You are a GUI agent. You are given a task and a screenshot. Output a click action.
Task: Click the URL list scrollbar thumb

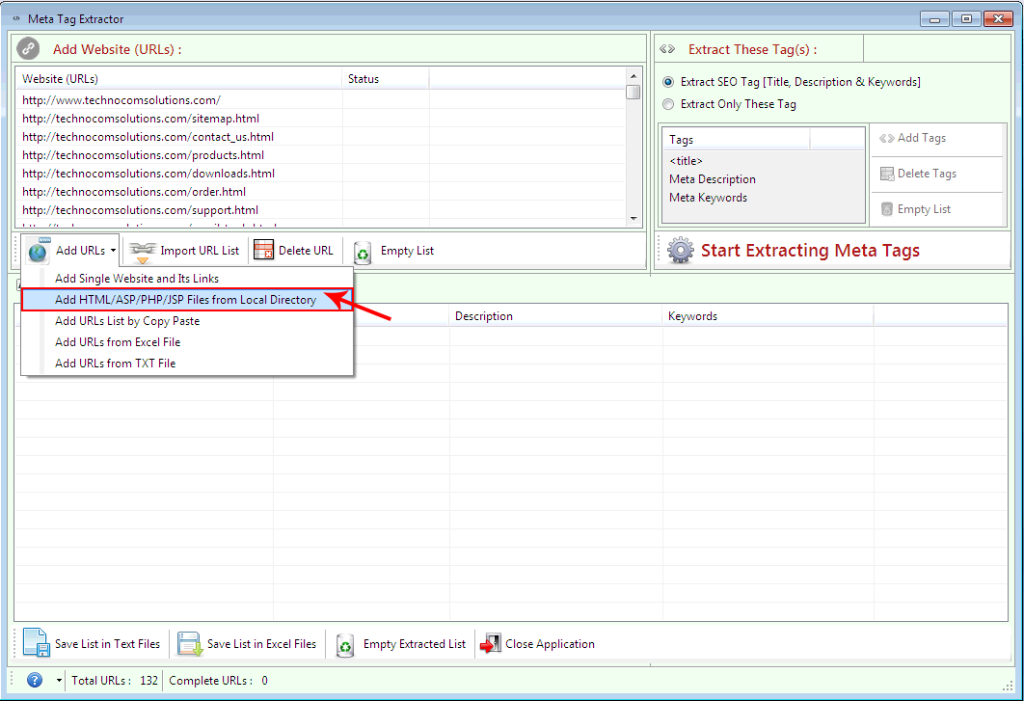point(633,93)
